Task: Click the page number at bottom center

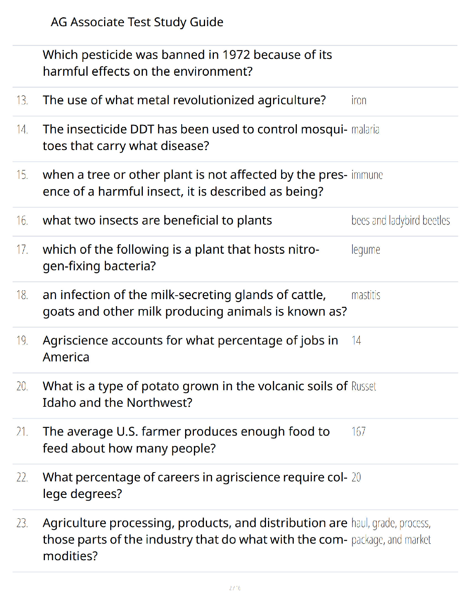Action: coord(235,588)
